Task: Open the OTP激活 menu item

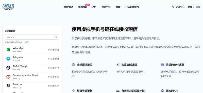Action: tap(69, 7)
